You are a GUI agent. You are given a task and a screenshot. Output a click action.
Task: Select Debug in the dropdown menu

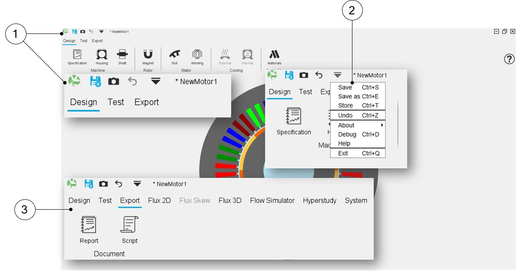(347, 134)
